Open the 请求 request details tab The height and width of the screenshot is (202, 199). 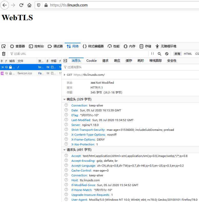pos(105,61)
